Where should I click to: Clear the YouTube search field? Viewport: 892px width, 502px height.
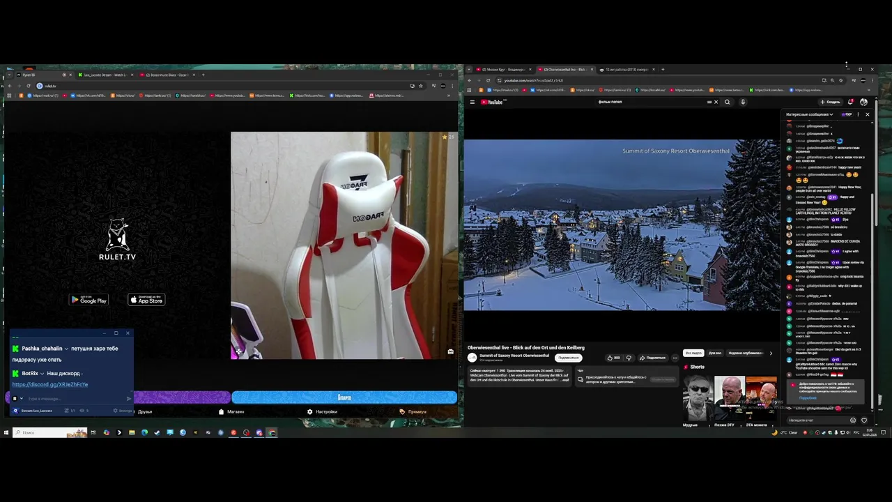coord(716,102)
